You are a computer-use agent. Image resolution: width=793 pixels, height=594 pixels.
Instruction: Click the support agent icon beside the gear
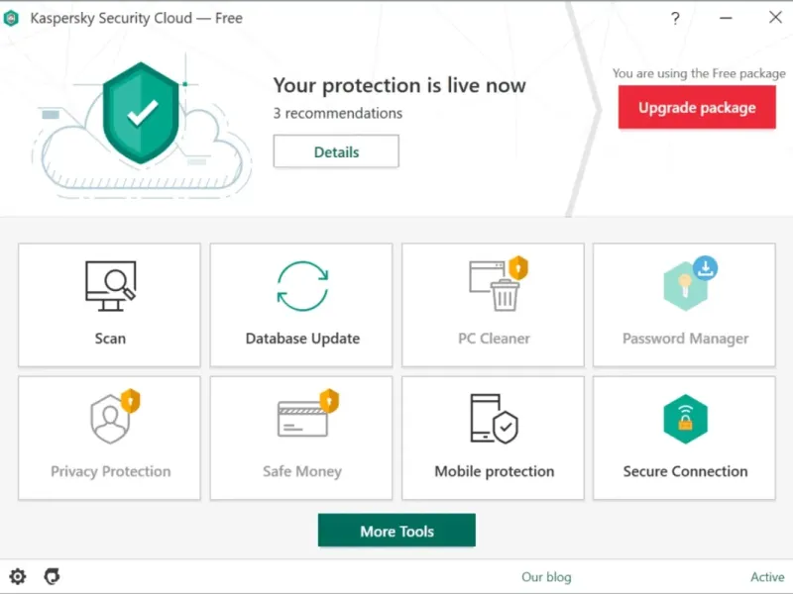click(52, 576)
